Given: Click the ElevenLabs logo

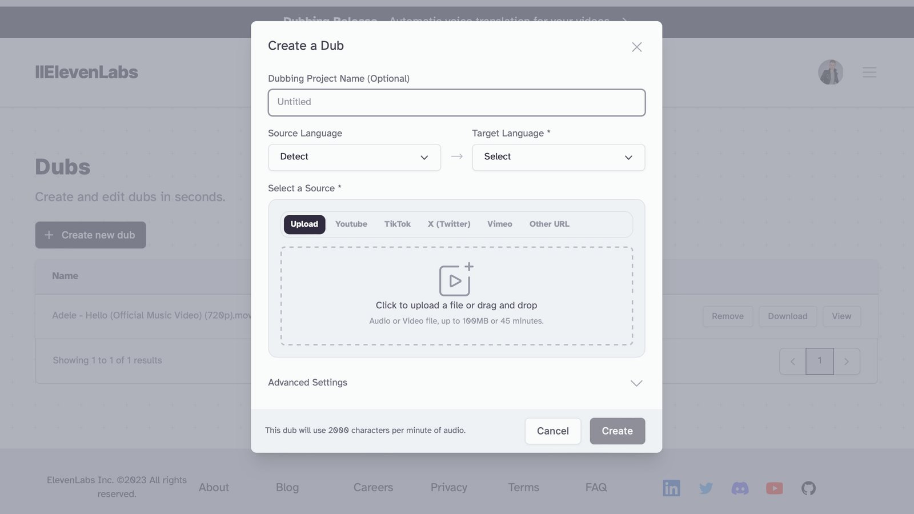Looking at the screenshot, I should tap(86, 73).
